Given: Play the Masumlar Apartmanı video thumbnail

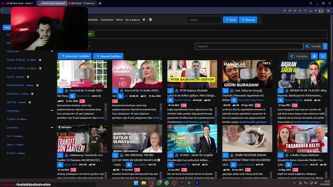Looking at the screenshot, I should tap(247, 74).
